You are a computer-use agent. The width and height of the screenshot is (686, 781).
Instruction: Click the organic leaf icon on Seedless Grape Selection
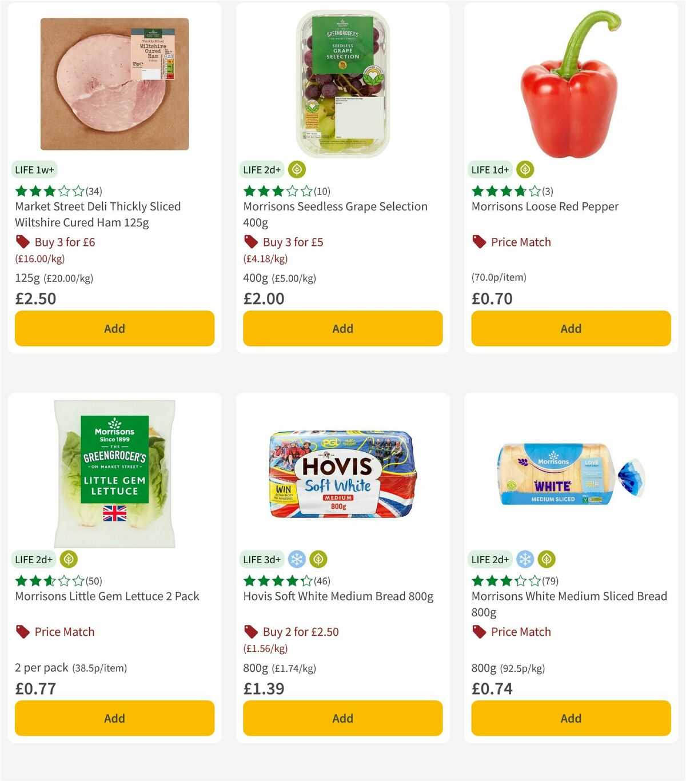(x=297, y=169)
